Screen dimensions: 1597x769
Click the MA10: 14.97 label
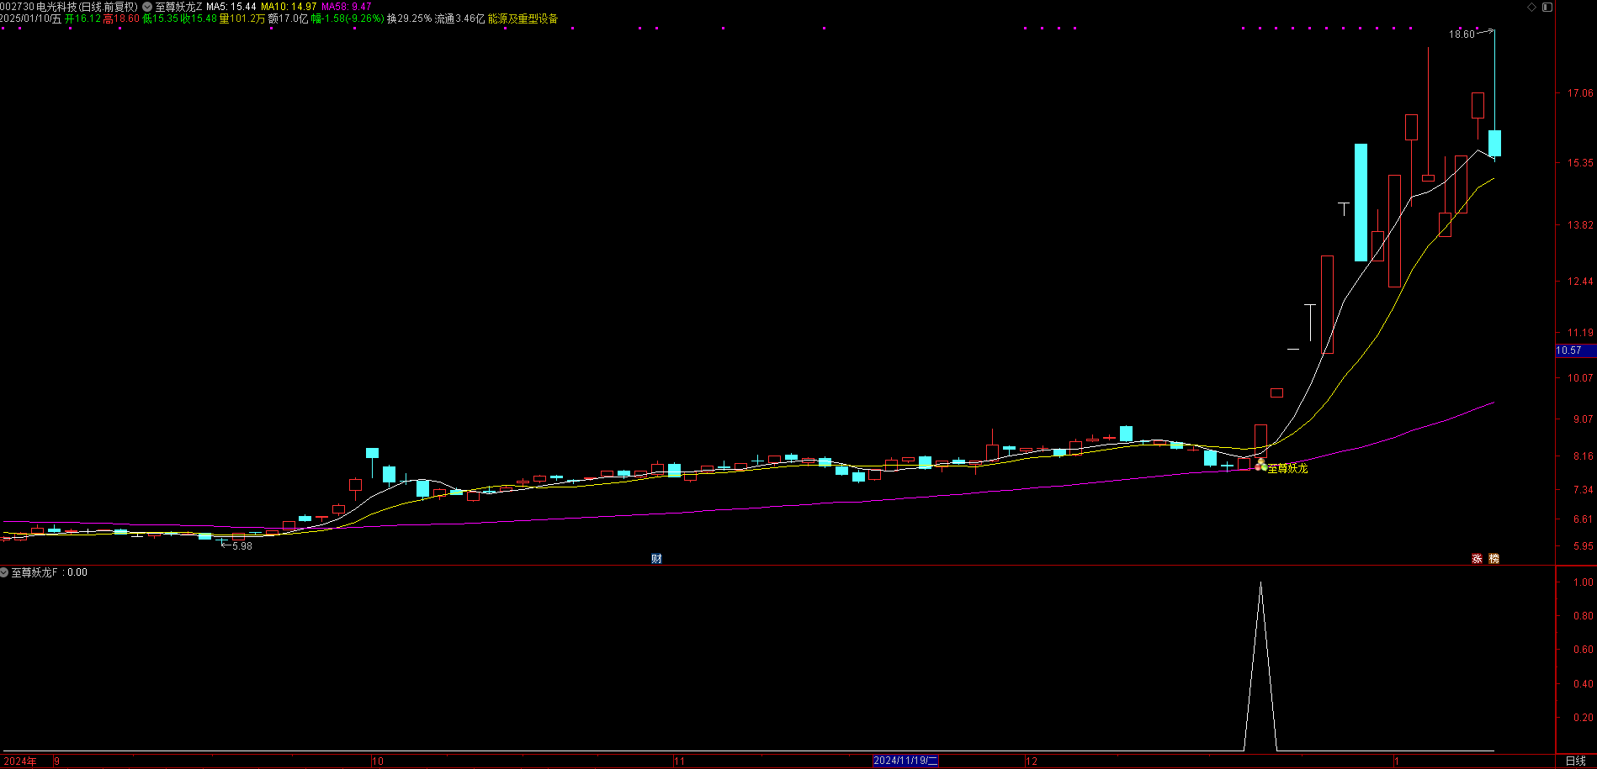289,7
